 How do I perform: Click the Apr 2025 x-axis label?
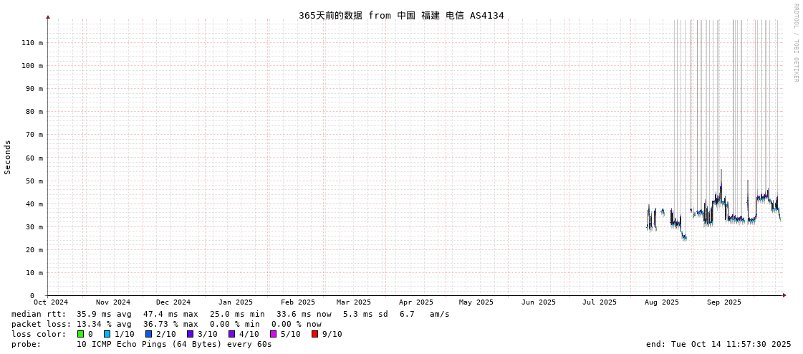[416, 302]
